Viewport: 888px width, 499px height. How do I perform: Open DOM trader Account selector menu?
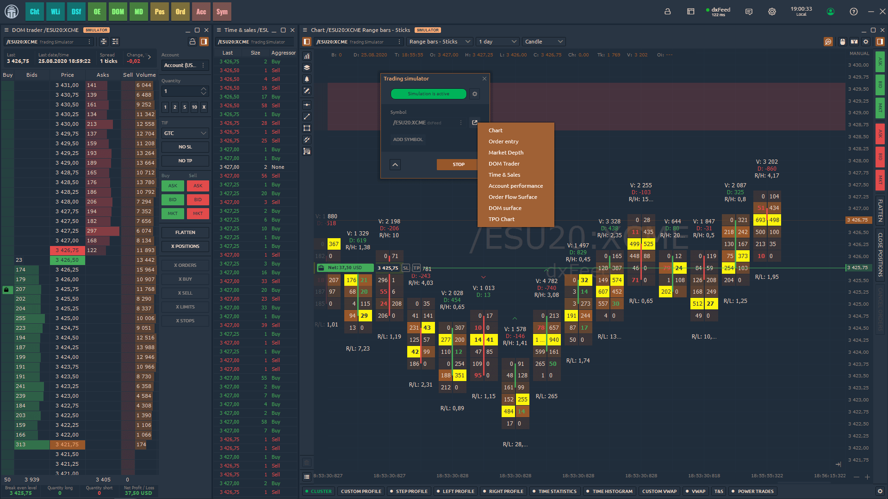click(203, 65)
